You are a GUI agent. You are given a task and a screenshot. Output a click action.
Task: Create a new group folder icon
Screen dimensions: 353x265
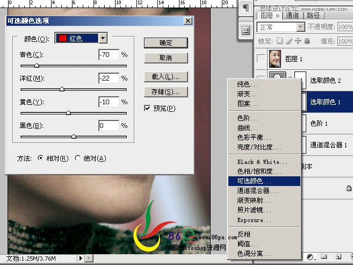tap(324, 256)
